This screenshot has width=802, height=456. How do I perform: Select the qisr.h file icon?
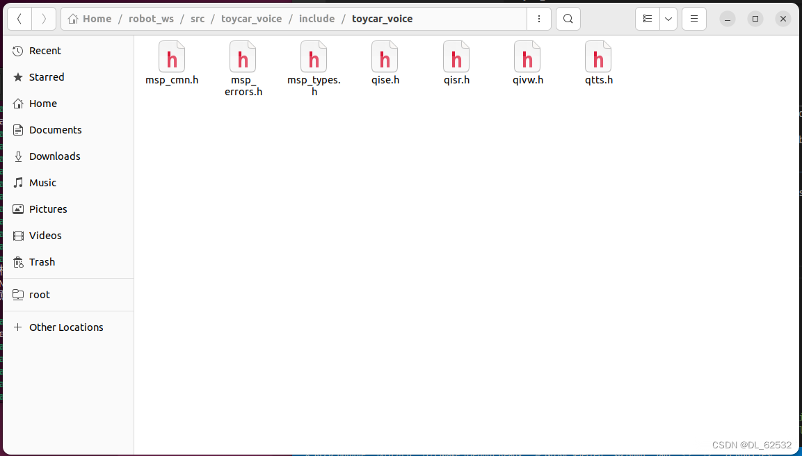(x=456, y=56)
